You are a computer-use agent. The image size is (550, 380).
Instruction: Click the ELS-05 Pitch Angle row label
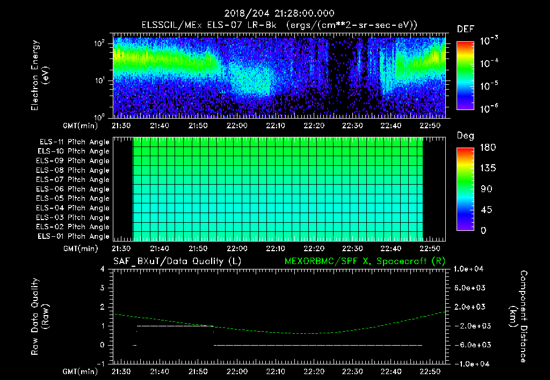[73, 199]
